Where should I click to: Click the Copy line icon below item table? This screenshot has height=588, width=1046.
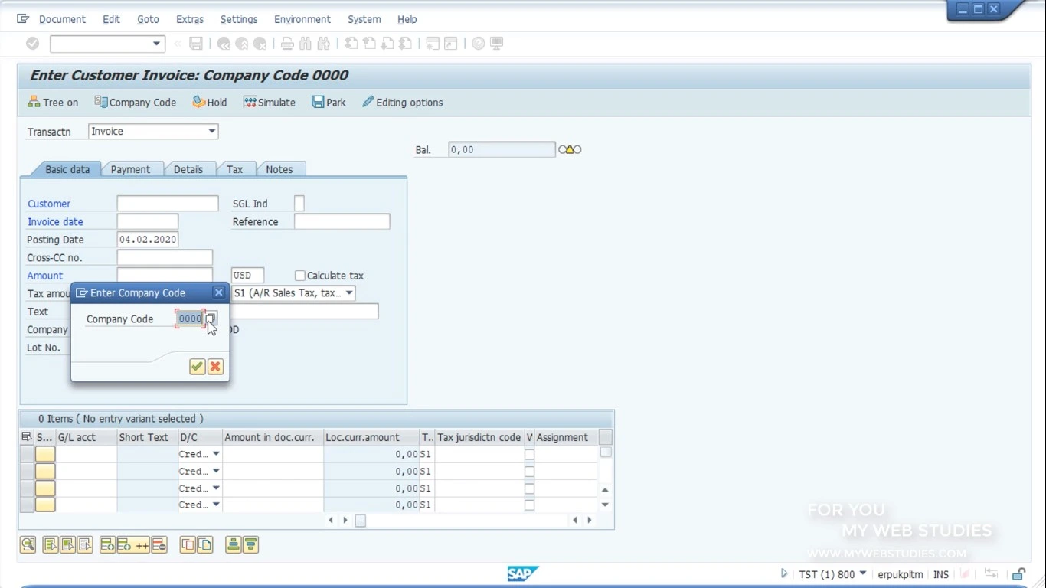[187, 545]
